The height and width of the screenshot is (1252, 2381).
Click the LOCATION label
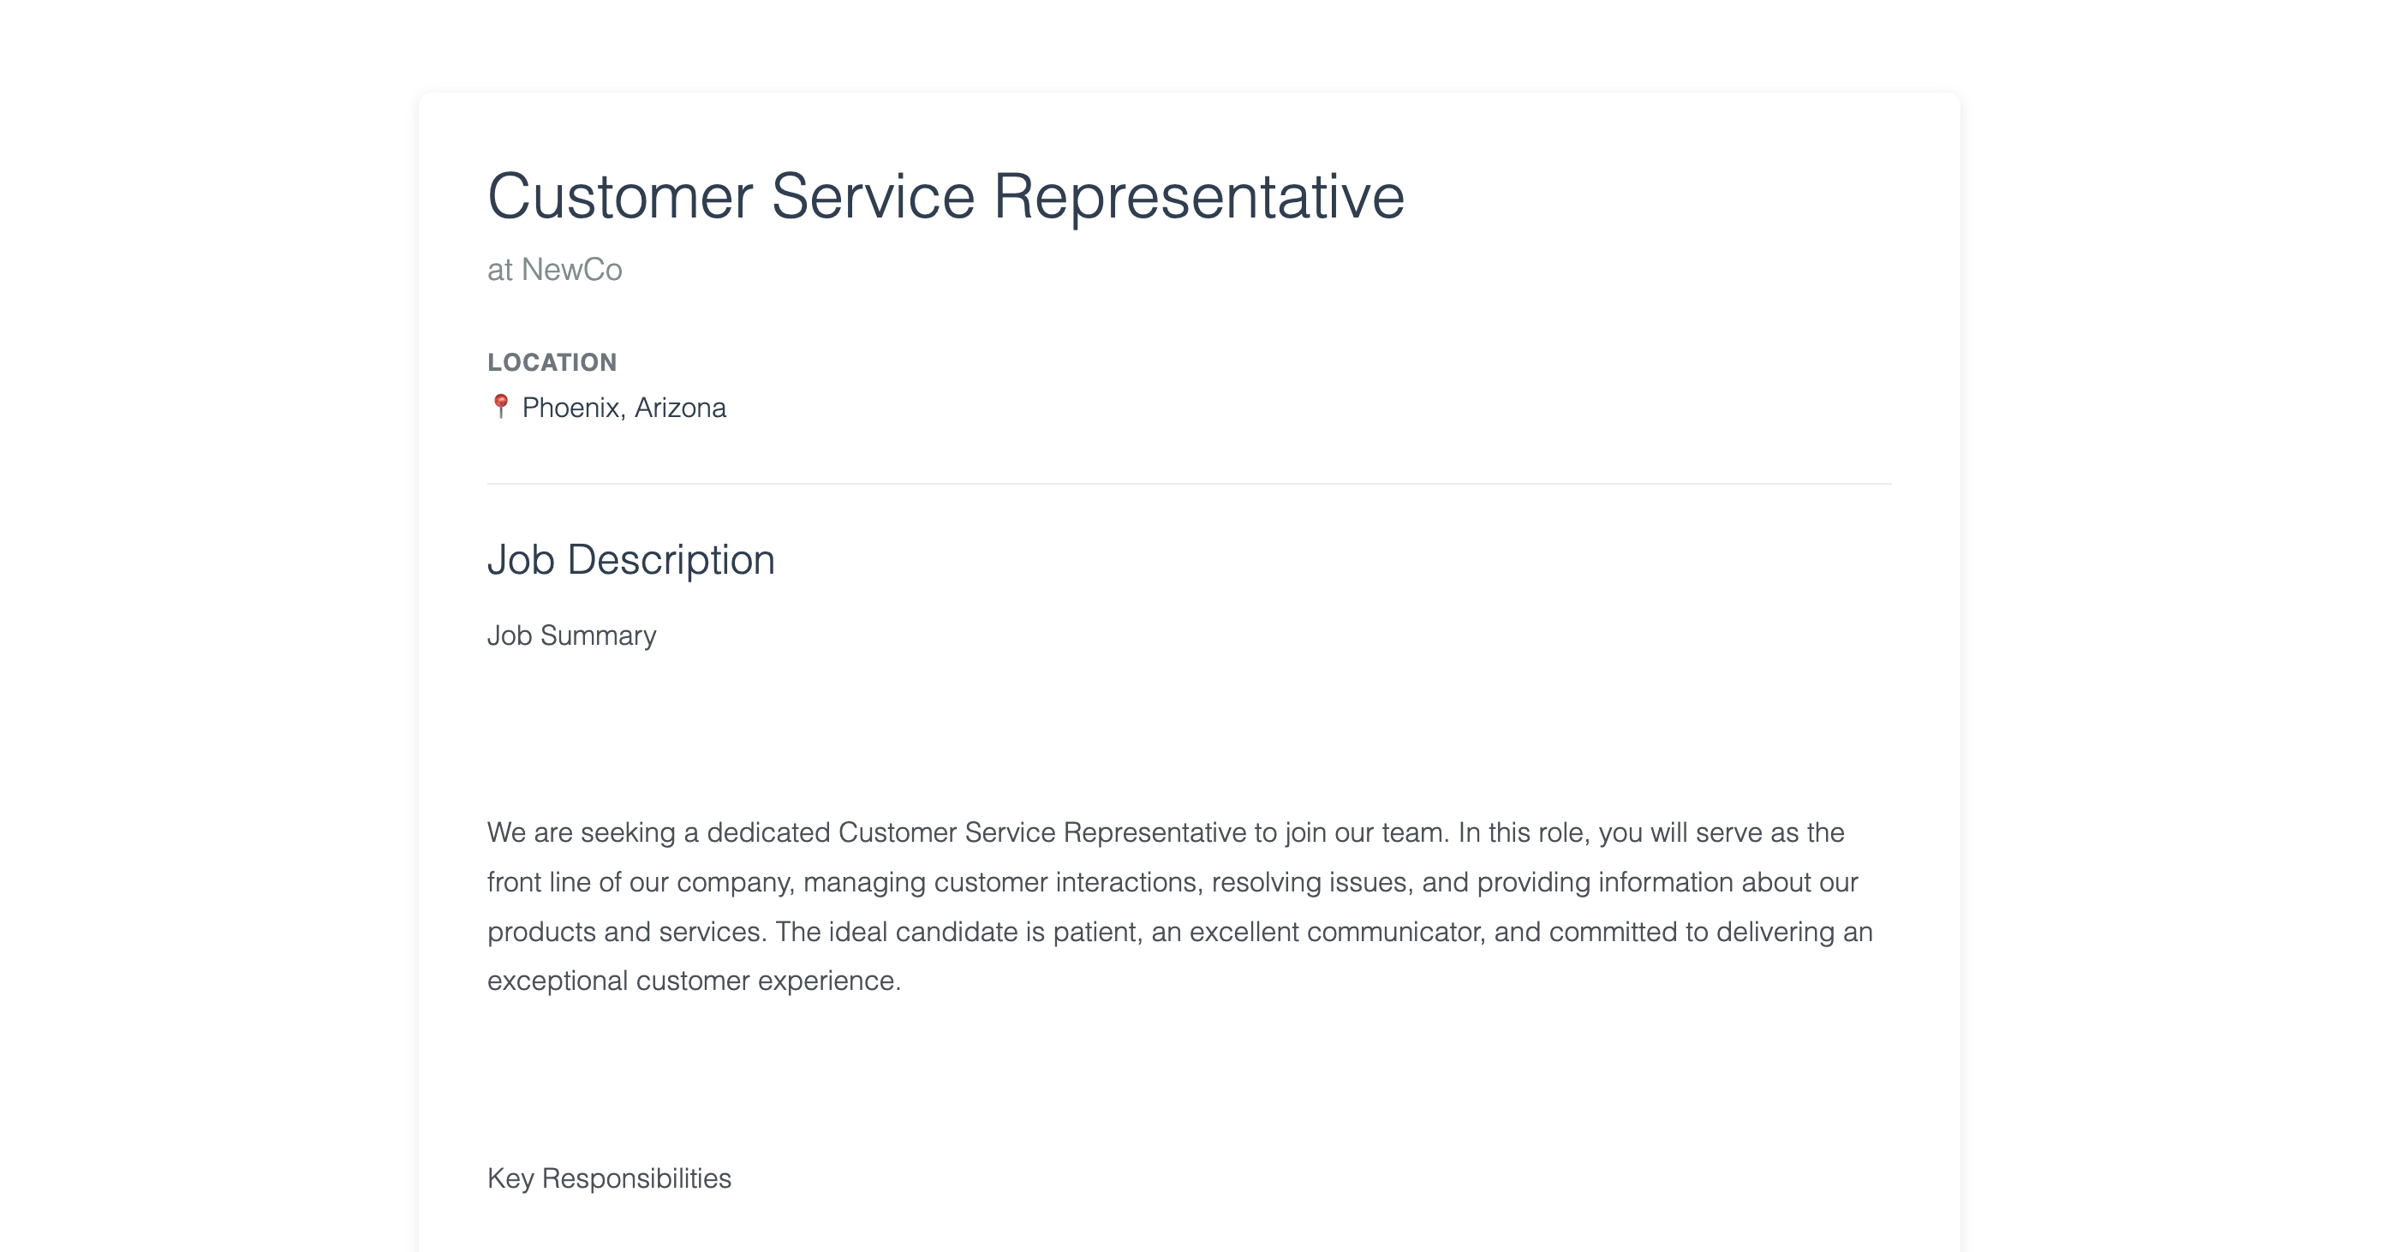click(x=552, y=362)
